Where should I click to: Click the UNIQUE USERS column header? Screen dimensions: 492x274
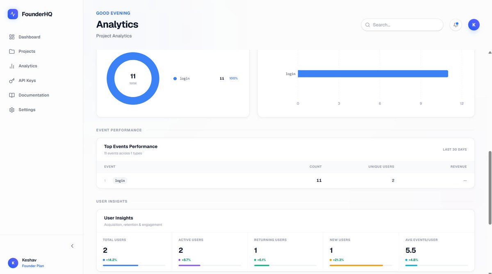click(x=381, y=167)
